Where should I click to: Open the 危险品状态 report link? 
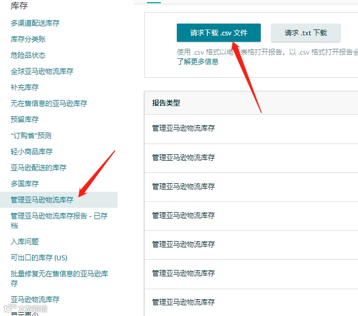[x=28, y=55]
